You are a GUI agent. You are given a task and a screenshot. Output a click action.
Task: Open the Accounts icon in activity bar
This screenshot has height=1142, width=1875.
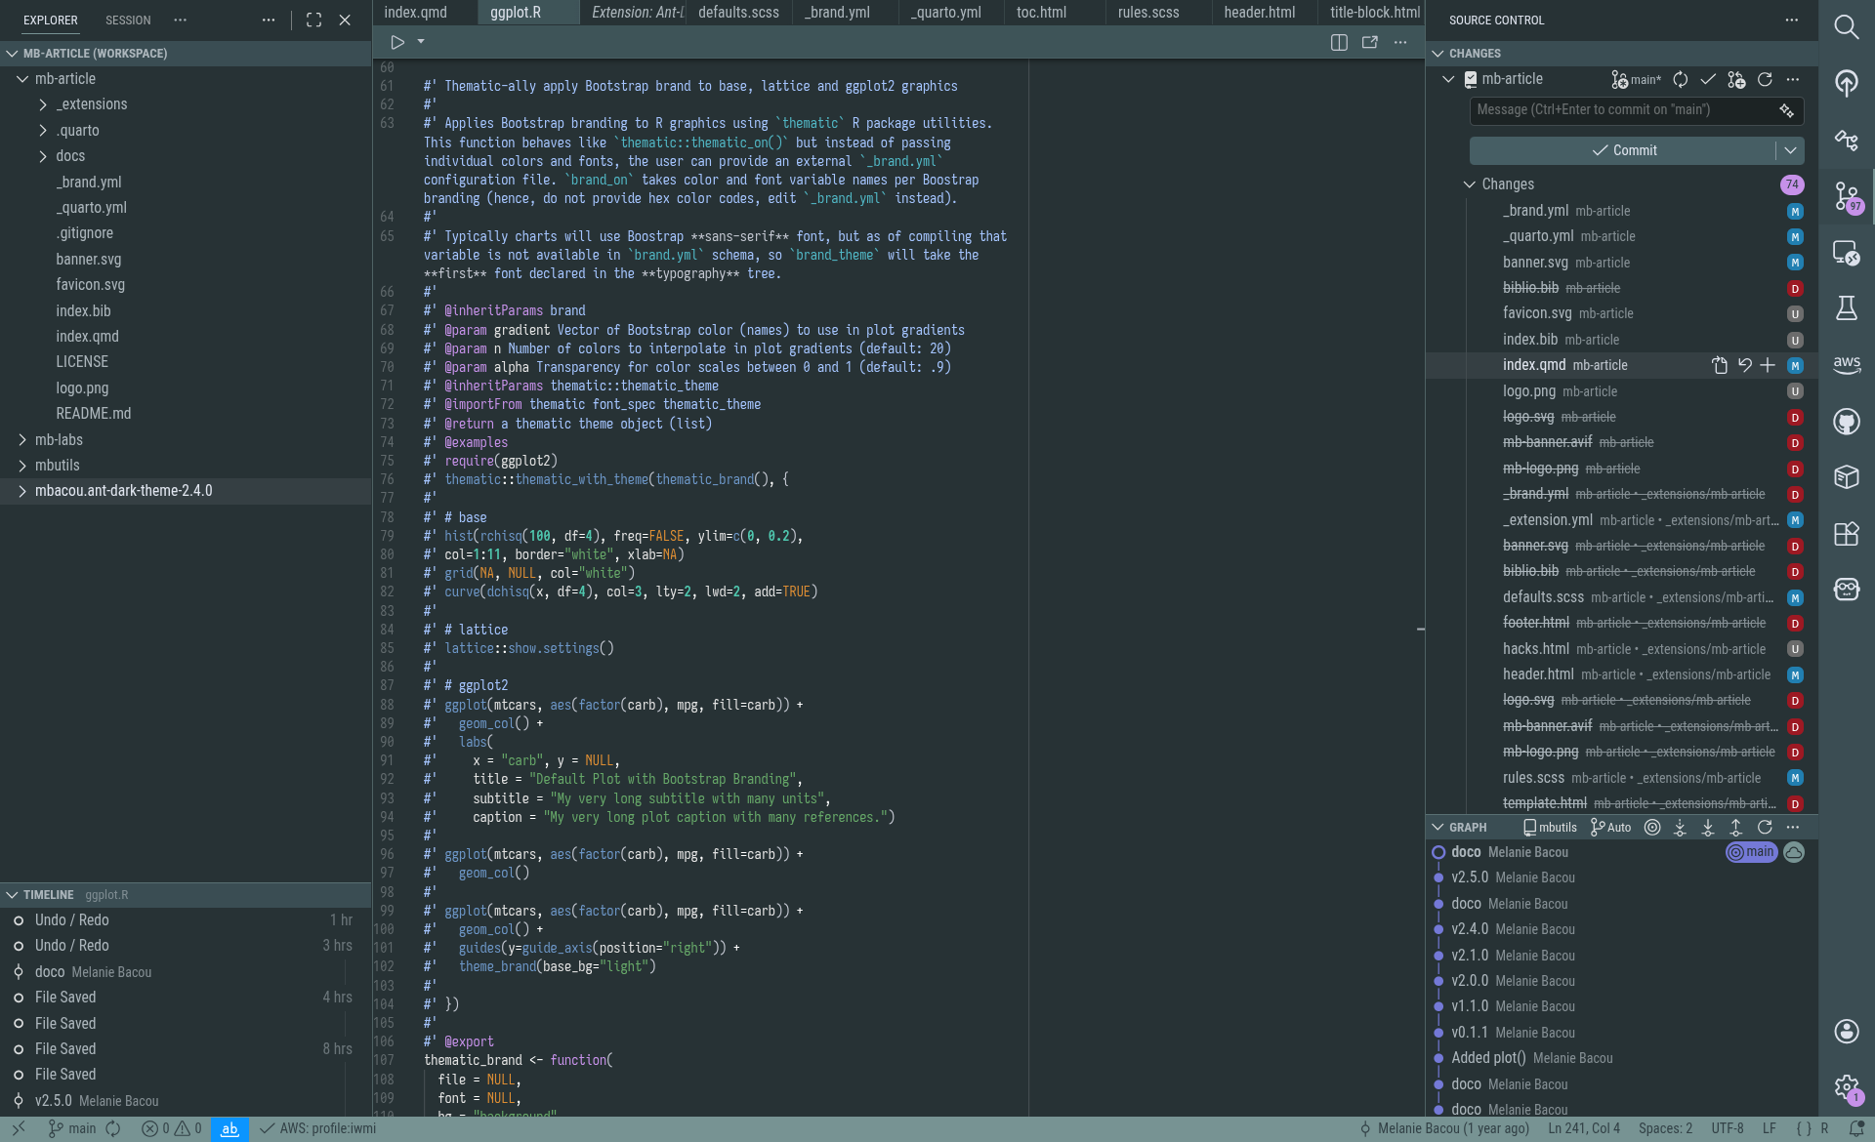pyautogui.click(x=1846, y=1031)
